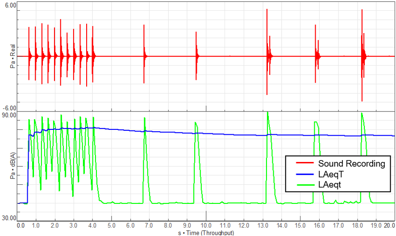
Task: Click the '20.0' time axis tick
Action: (x=389, y=225)
